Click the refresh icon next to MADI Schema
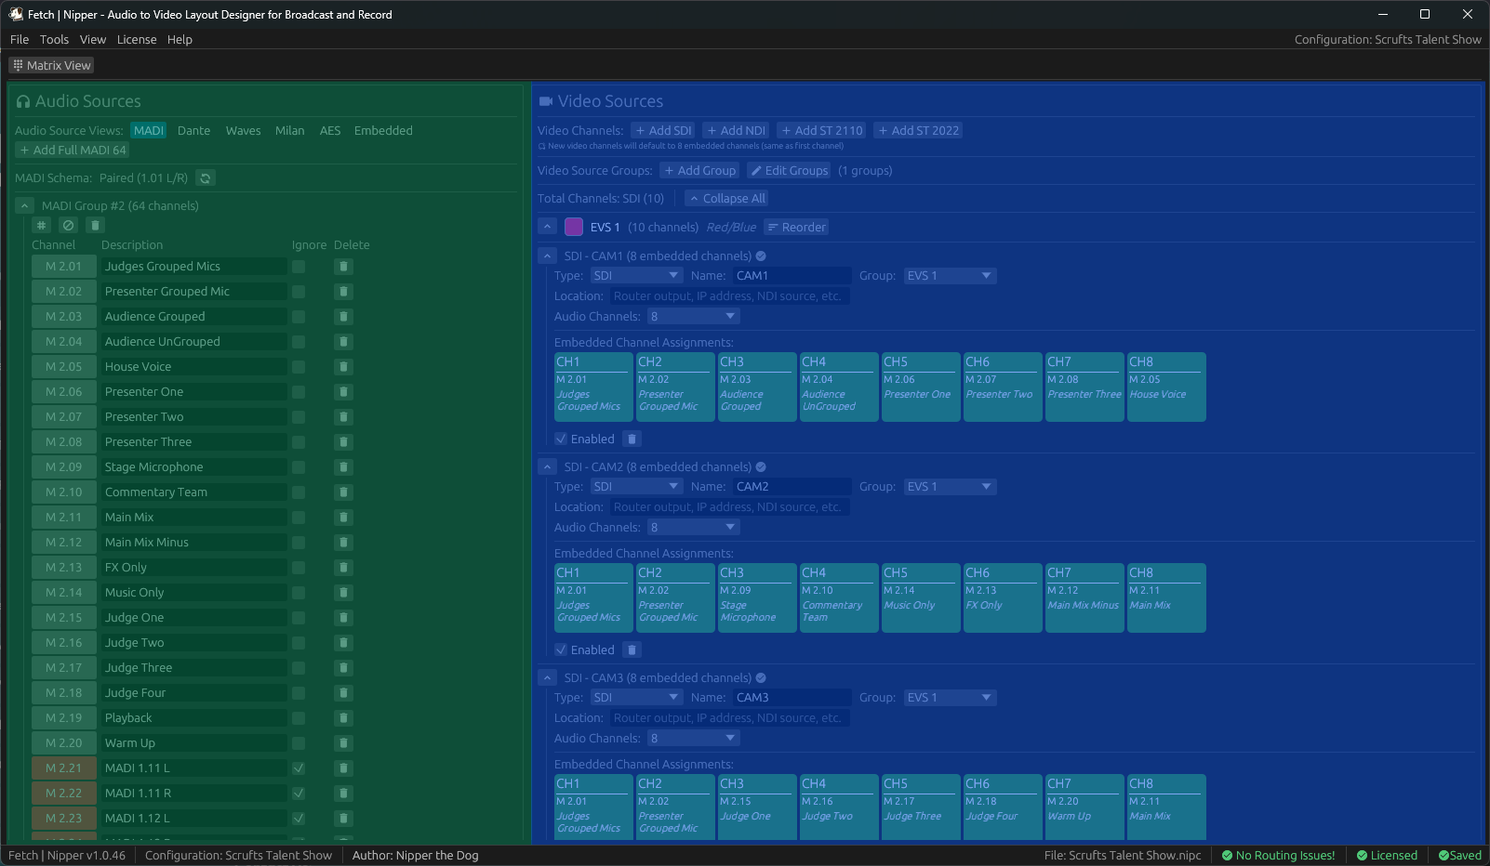Image resolution: width=1490 pixels, height=866 pixels. tap(205, 177)
